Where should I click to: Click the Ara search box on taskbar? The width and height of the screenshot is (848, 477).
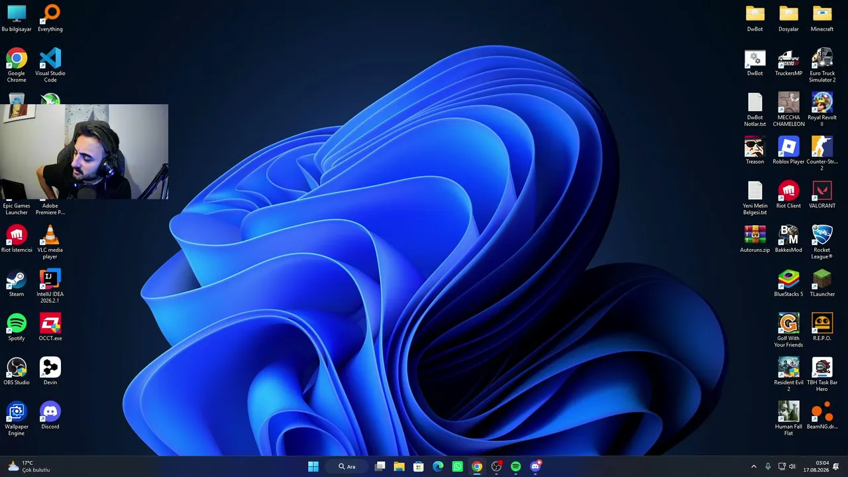point(347,466)
